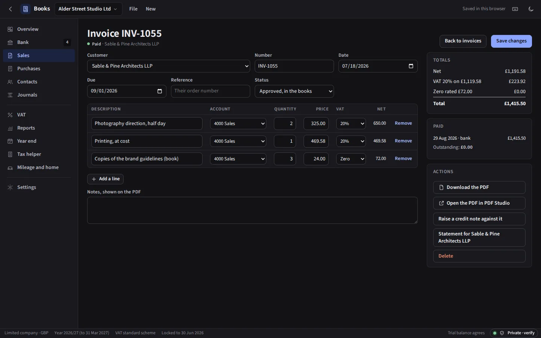The image size is (541, 338).
Task: Click the VAT percent icon in sidebar
Action: pyautogui.click(x=10, y=115)
